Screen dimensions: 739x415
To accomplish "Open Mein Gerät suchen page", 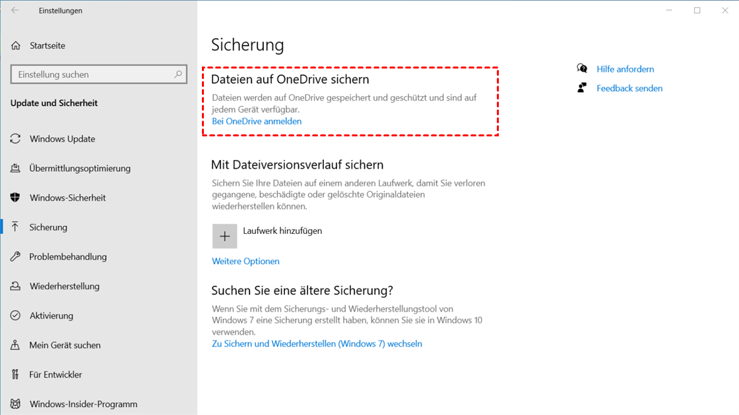I will coord(65,345).
